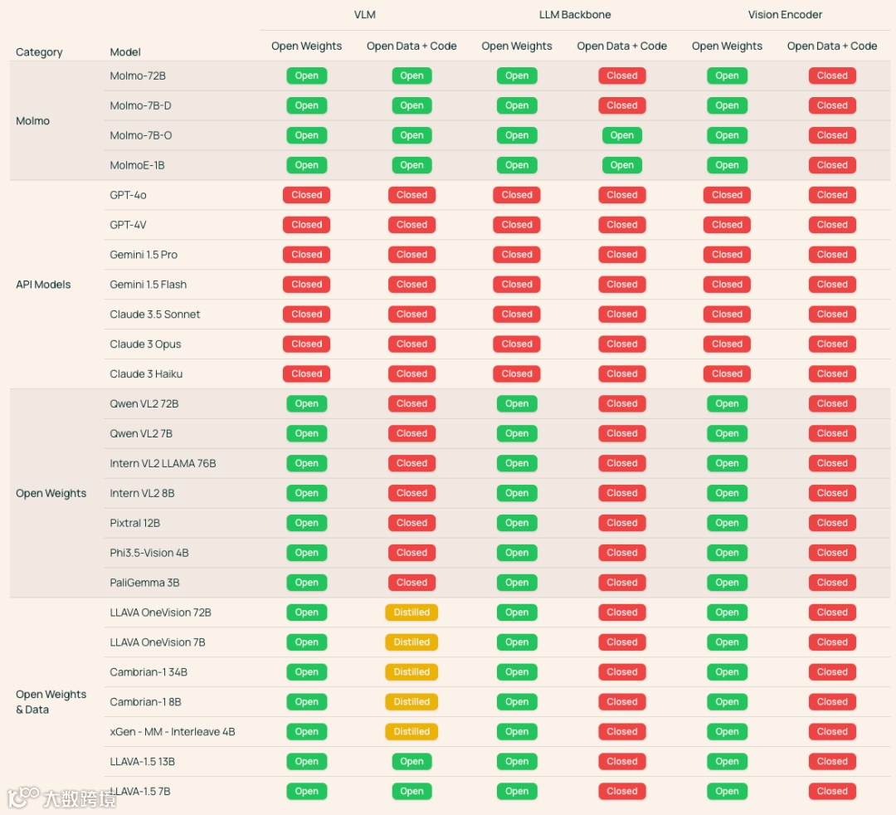896x815 pixels.
Task: Select the LLM Backbone group header
Action: coord(575,14)
